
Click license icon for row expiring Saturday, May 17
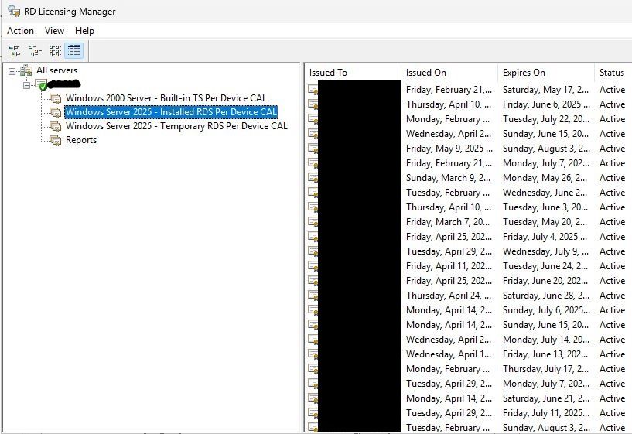pyautogui.click(x=313, y=90)
